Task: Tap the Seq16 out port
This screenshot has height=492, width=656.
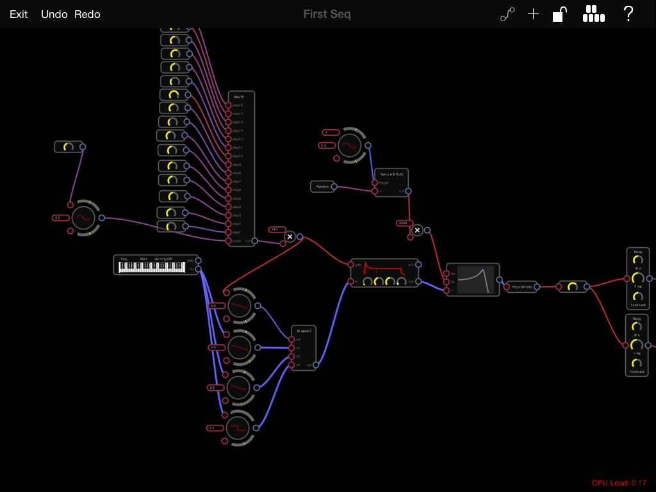Action: pyautogui.click(x=254, y=241)
